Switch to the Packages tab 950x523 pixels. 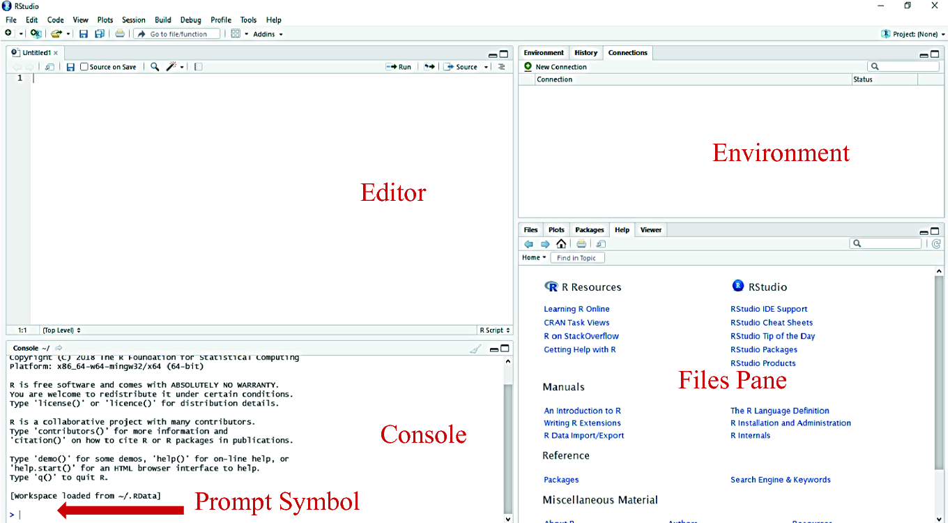[x=590, y=230]
